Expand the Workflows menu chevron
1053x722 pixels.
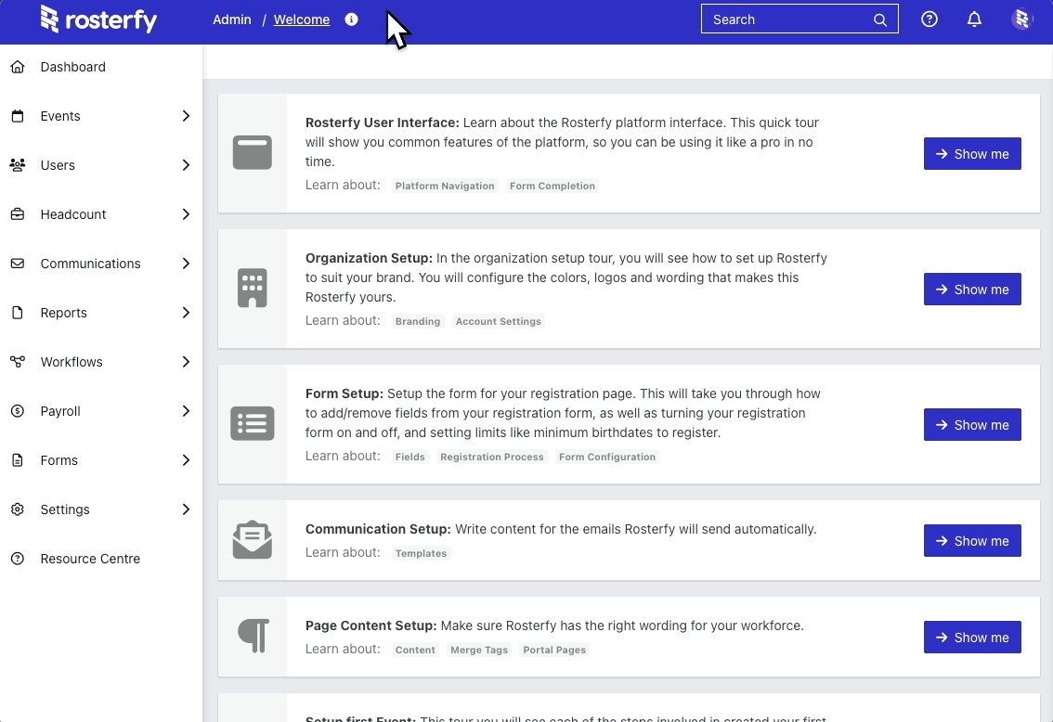pos(186,362)
